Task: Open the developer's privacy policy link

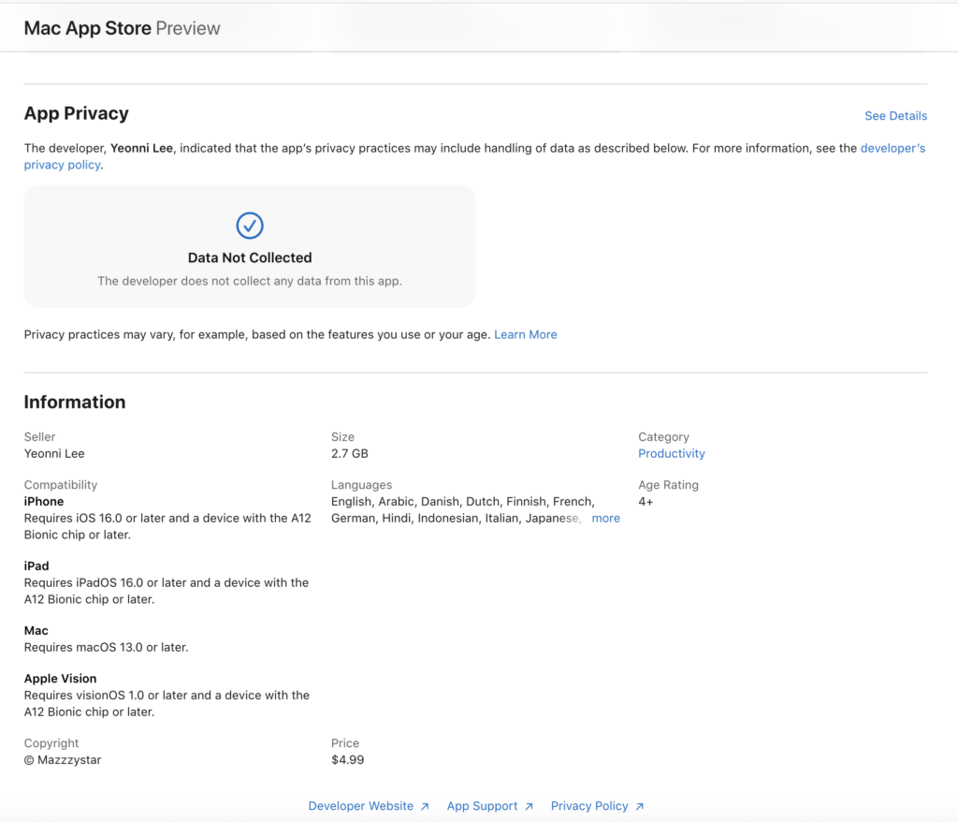Action: click(x=893, y=148)
